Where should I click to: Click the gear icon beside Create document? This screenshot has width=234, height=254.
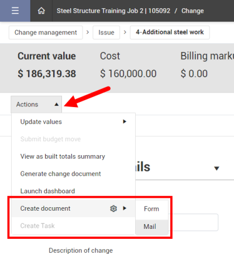(x=113, y=208)
